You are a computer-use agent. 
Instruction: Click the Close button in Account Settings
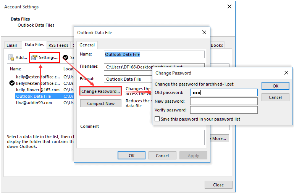(x=218, y=185)
